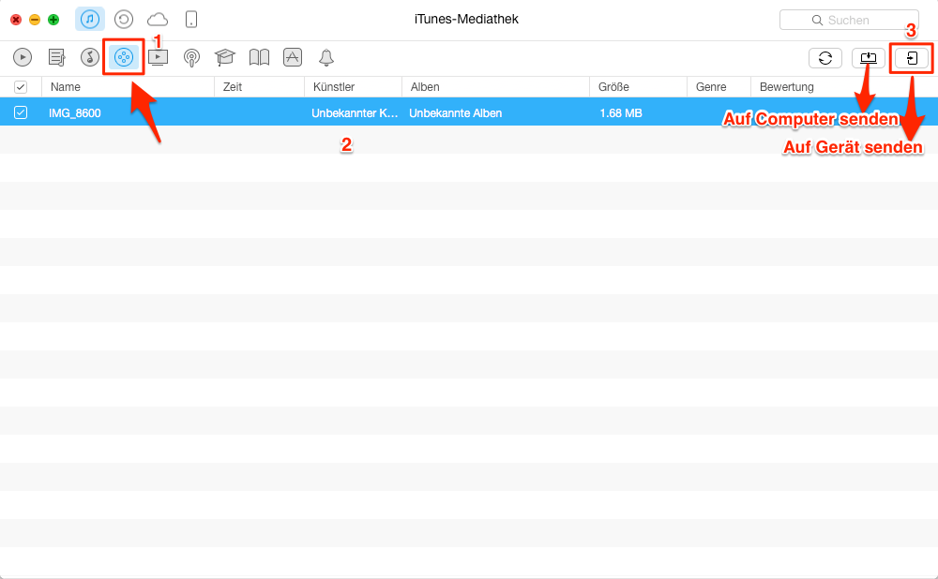Image resolution: width=938 pixels, height=579 pixels.
Task: Click the send to device button
Action: [912, 58]
